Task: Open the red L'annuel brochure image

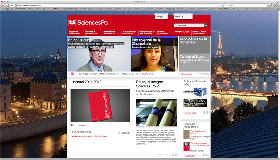Action: click(x=100, y=106)
